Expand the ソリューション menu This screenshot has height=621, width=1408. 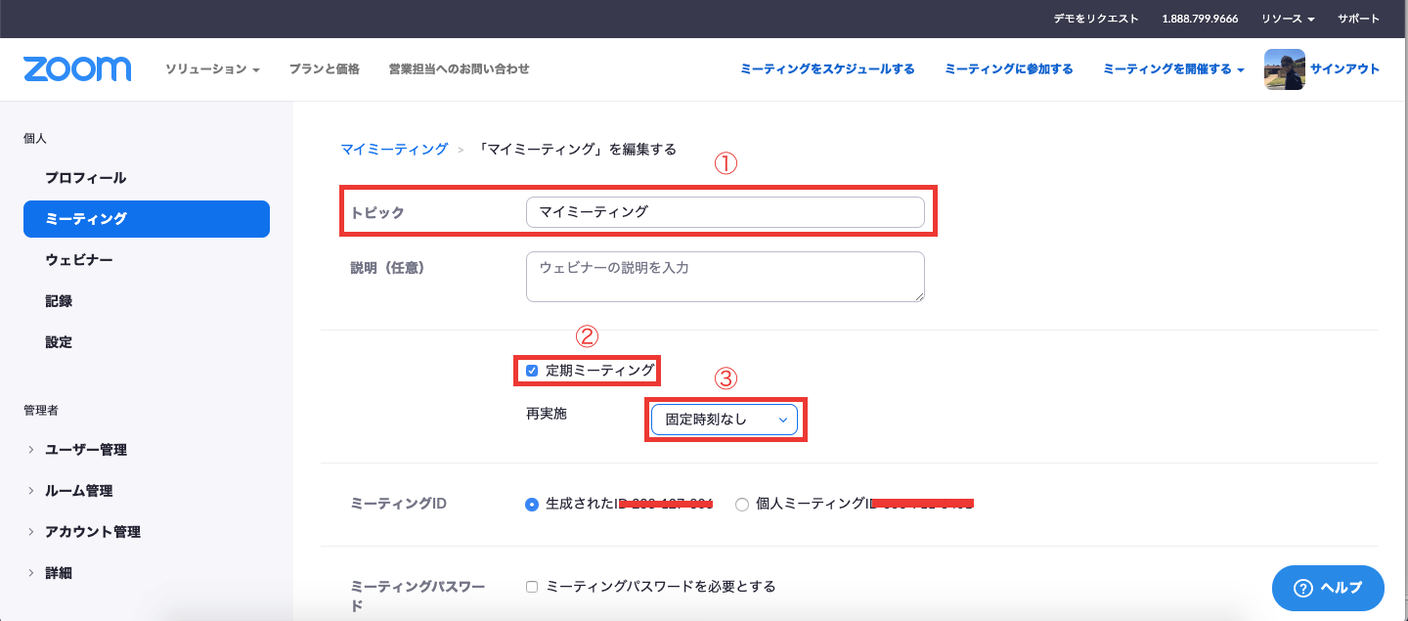[x=212, y=69]
